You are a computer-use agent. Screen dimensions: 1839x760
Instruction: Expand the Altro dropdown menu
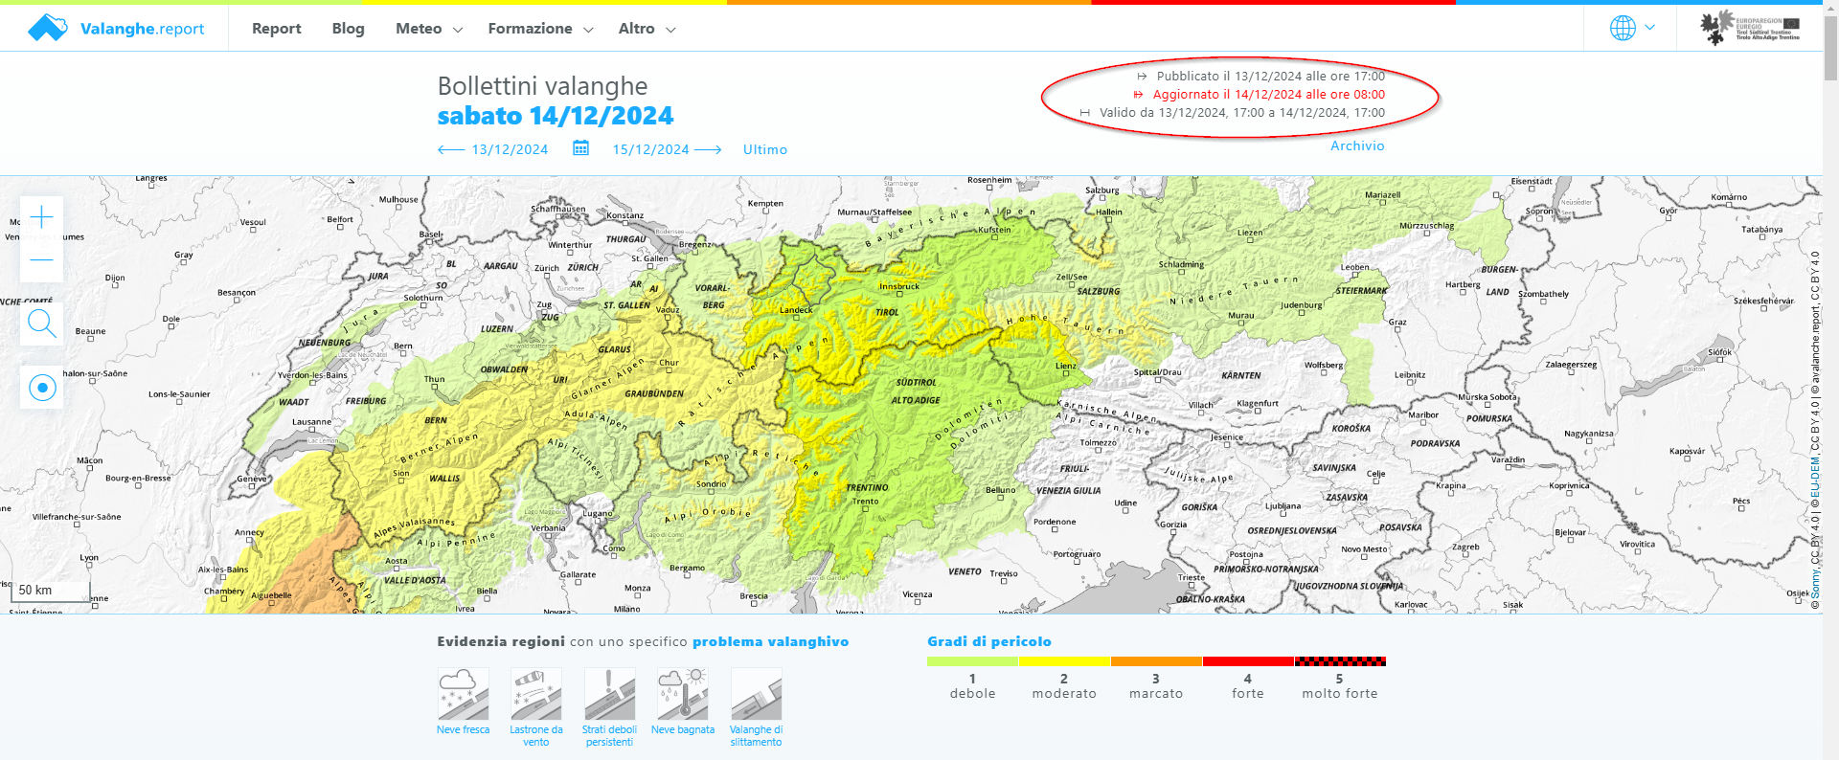pyautogui.click(x=647, y=29)
